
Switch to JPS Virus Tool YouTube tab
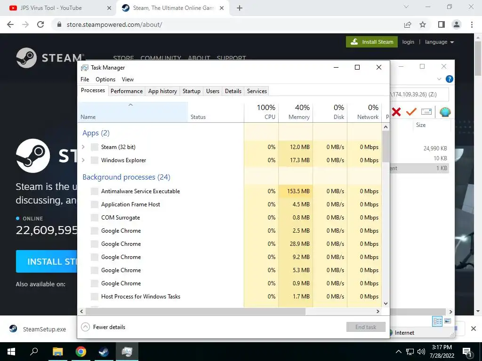click(x=58, y=8)
